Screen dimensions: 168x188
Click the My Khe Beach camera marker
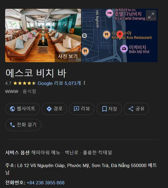coord(124,49)
